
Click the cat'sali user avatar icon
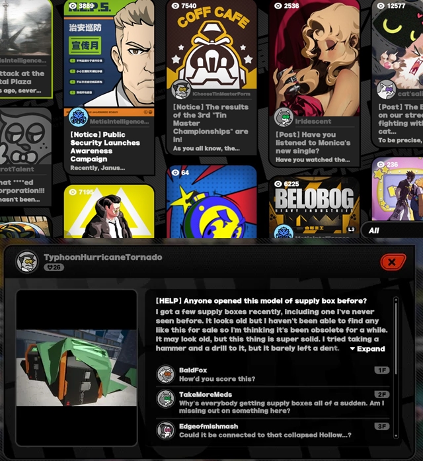[386, 89]
